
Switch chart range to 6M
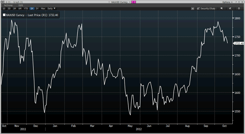click(x=20, y=9)
